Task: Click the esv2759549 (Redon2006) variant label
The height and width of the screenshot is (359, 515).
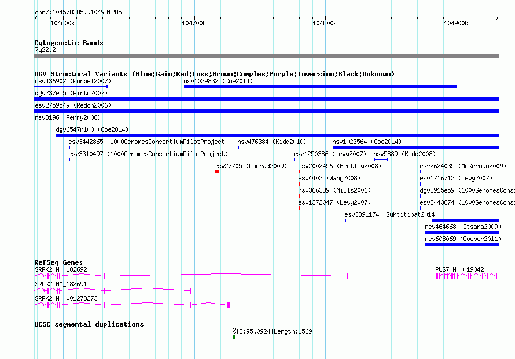Action: [x=73, y=105]
